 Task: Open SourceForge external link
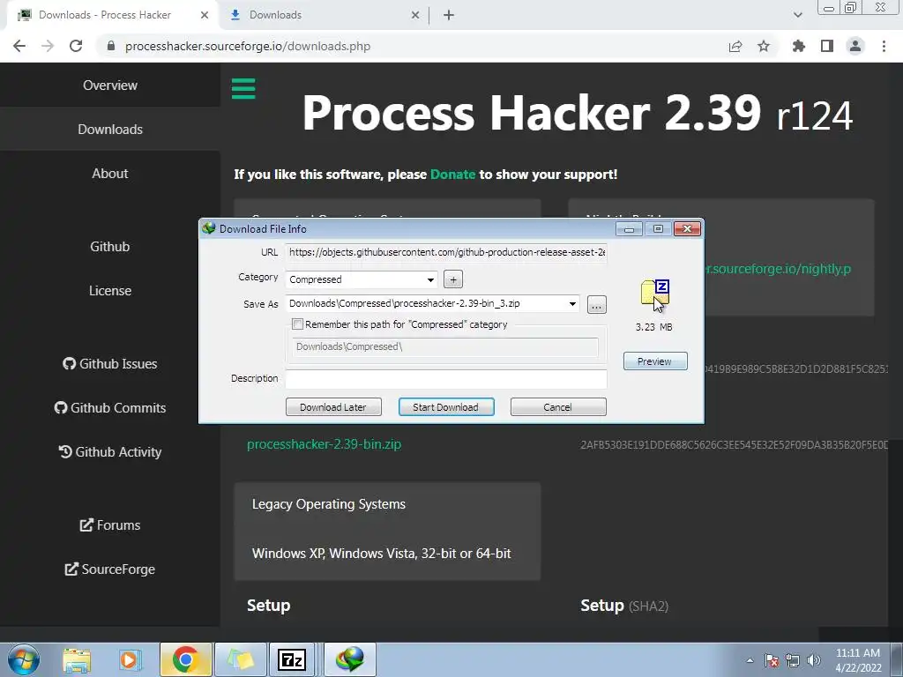click(x=110, y=569)
